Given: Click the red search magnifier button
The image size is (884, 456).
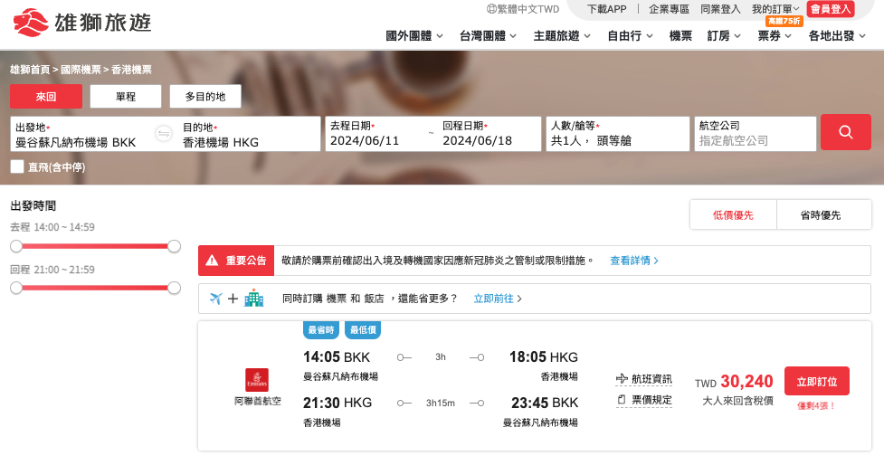Looking at the screenshot, I should pyautogui.click(x=846, y=132).
